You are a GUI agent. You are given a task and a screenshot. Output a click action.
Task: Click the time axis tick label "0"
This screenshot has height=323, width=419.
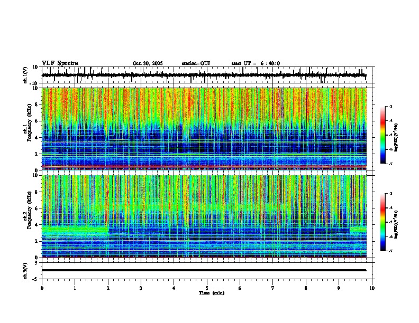pos(42,288)
